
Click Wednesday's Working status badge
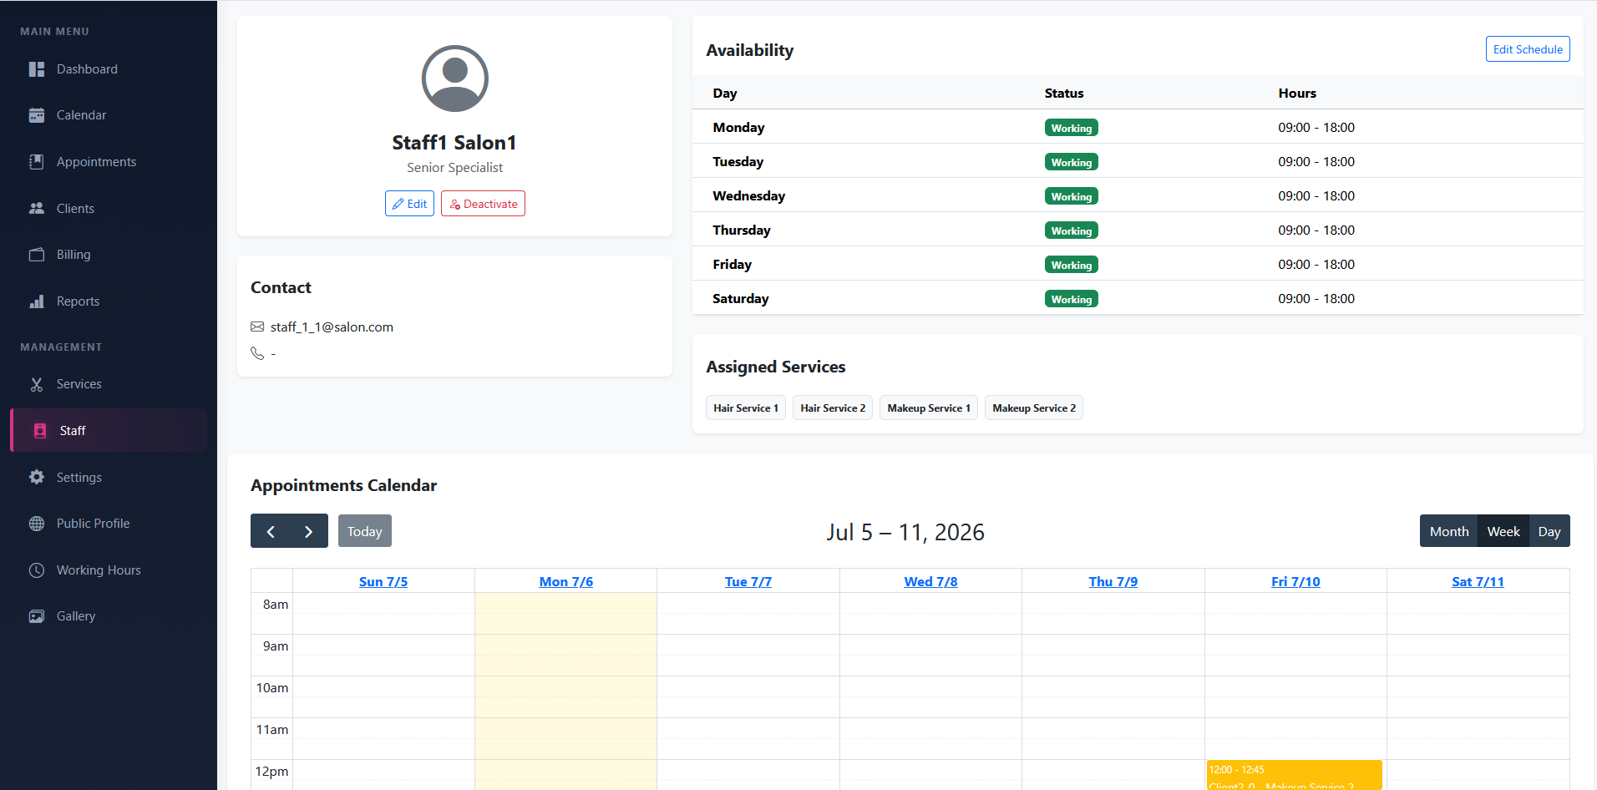[1072, 196]
